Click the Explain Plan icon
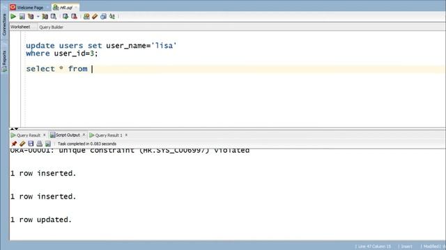This screenshot has height=250, width=446. pos(31,17)
